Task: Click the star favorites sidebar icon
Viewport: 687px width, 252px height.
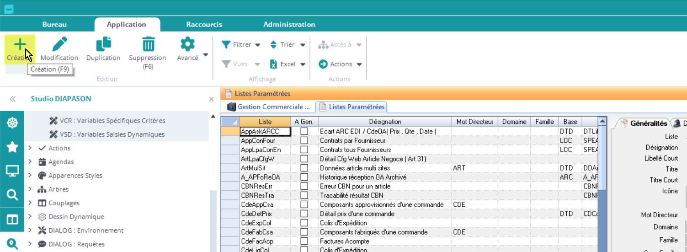Action: [x=12, y=147]
